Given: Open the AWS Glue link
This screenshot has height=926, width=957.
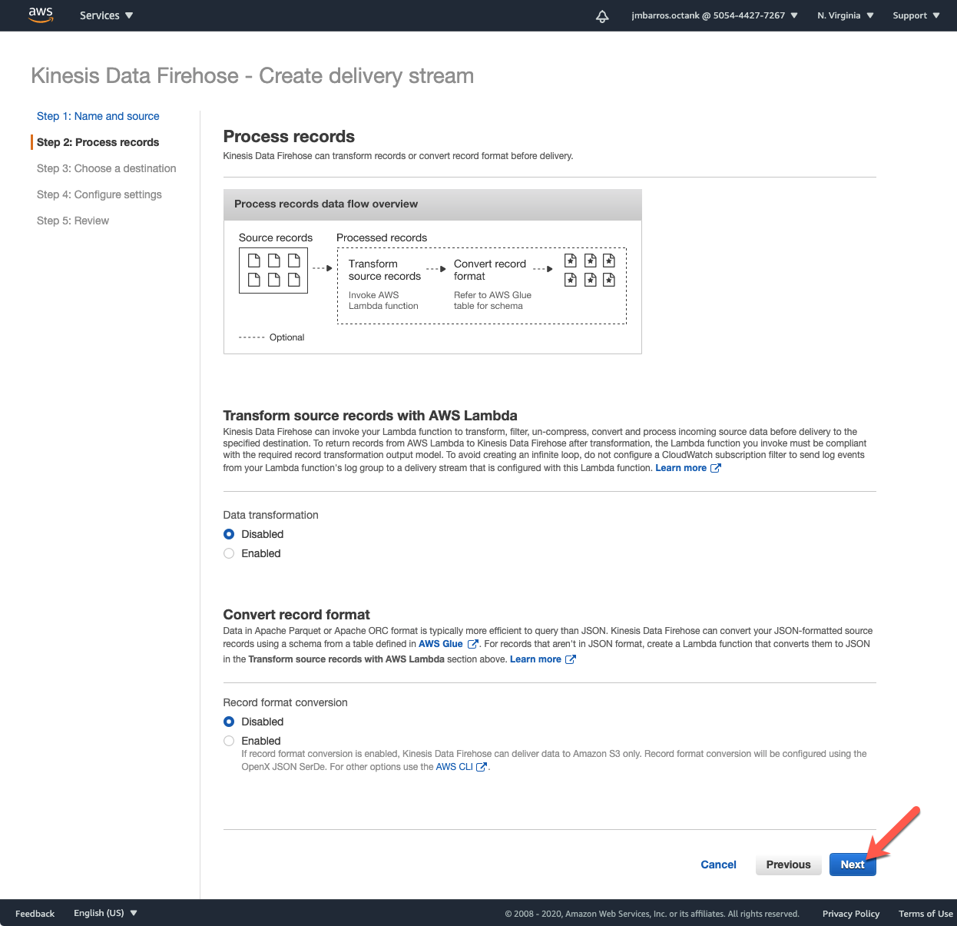Looking at the screenshot, I should pos(441,644).
